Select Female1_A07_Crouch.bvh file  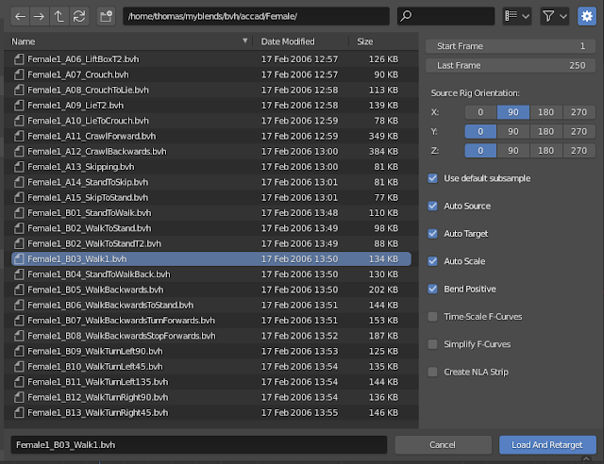(211, 75)
